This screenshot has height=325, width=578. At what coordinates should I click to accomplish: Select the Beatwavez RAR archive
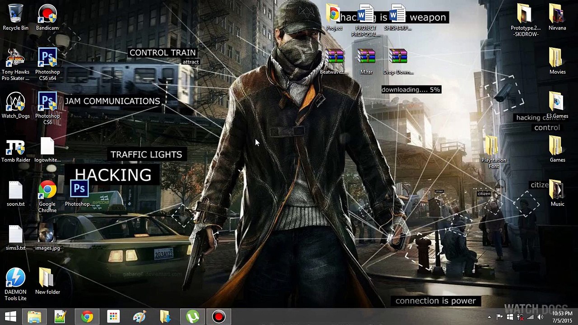click(334, 62)
